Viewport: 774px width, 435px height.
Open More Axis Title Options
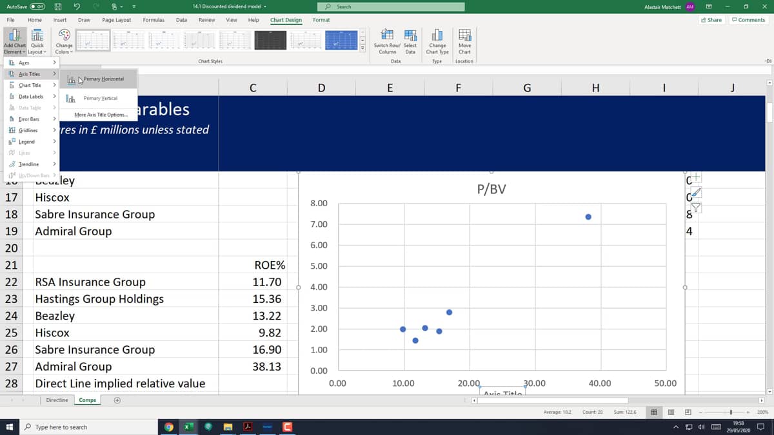(x=101, y=115)
